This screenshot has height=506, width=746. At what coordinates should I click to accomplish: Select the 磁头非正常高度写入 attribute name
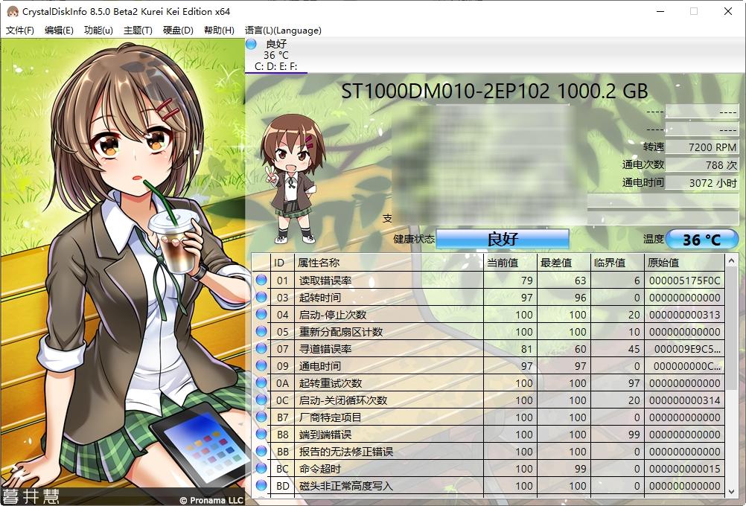point(346,486)
